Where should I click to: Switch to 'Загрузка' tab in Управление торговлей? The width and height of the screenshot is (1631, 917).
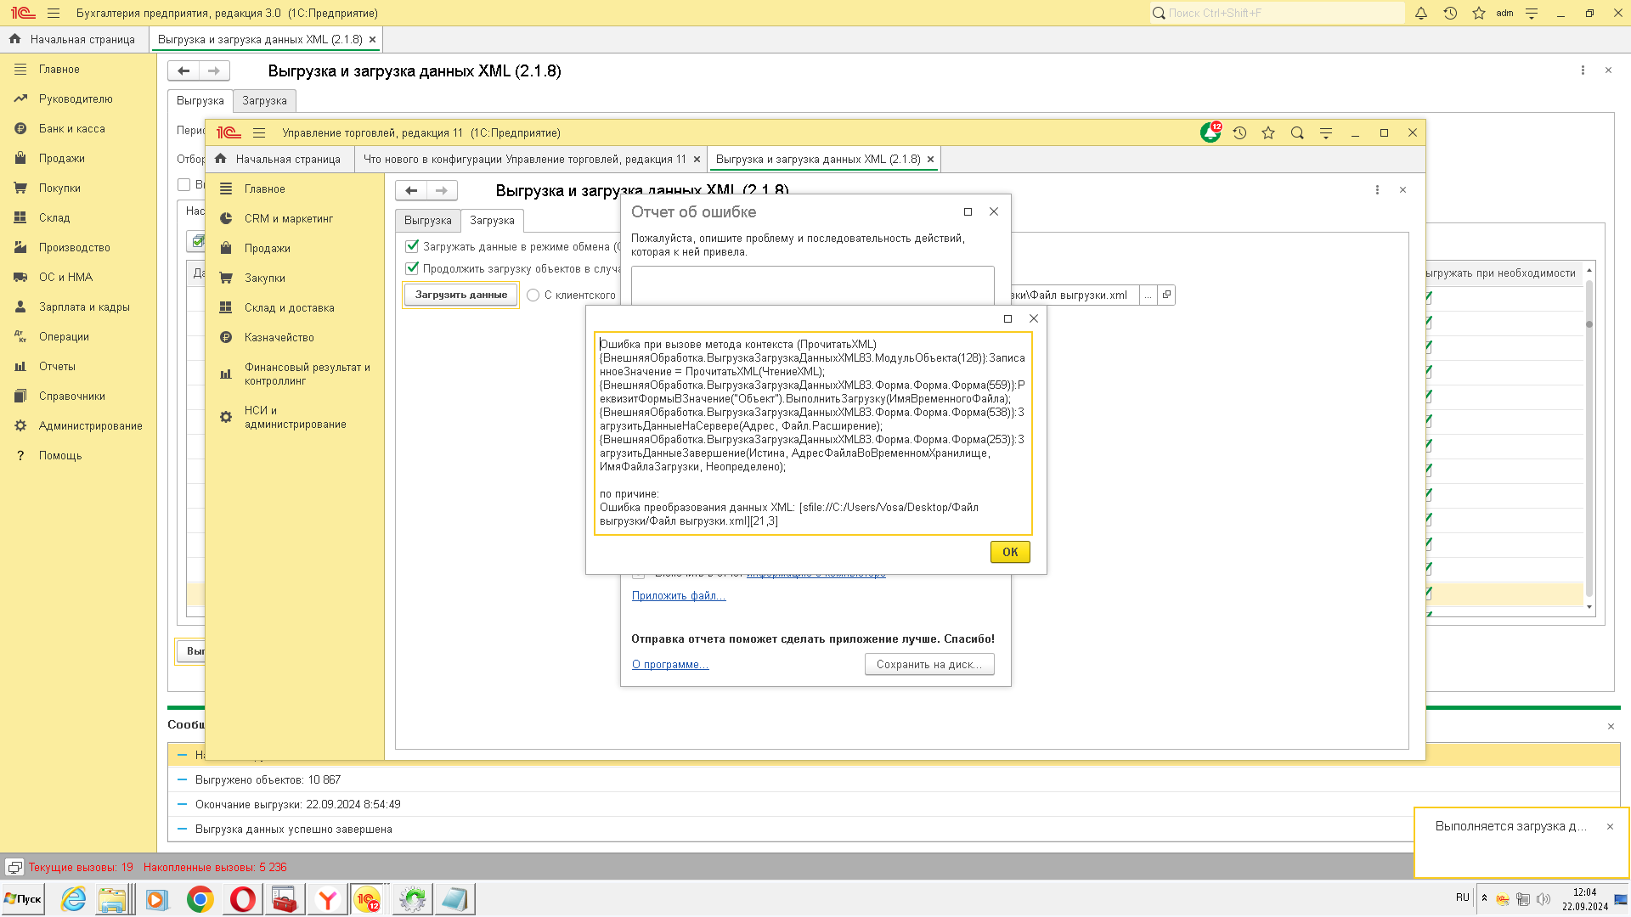coord(492,221)
